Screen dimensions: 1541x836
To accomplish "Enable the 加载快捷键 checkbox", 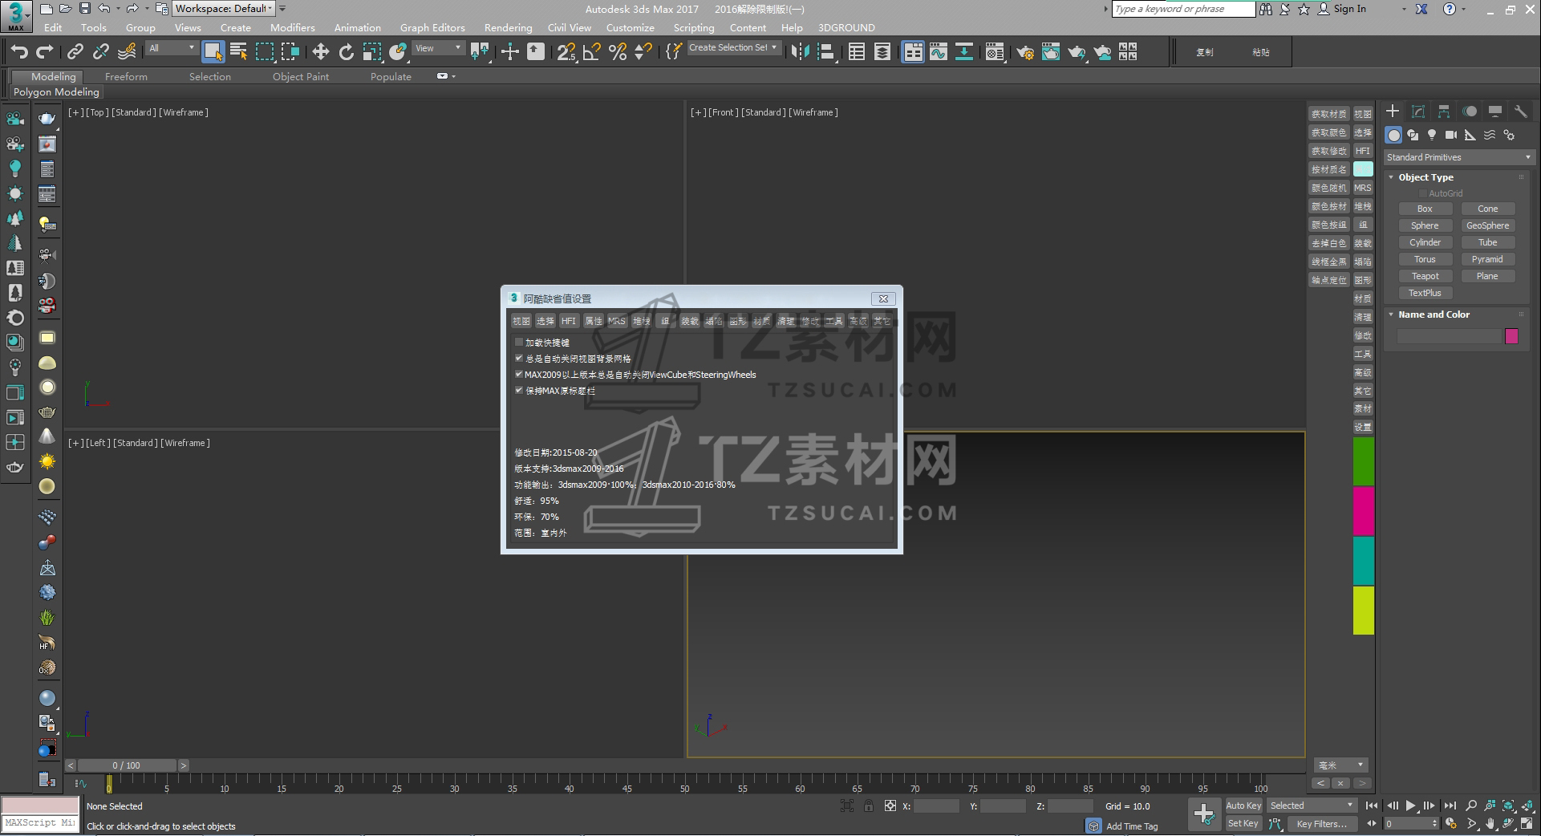I will point(519,343).
